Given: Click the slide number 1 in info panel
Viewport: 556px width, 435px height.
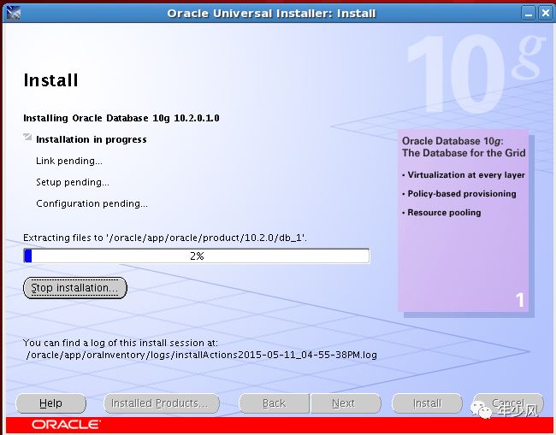Looking at the screenshot, I should click(x=519, y=300).
